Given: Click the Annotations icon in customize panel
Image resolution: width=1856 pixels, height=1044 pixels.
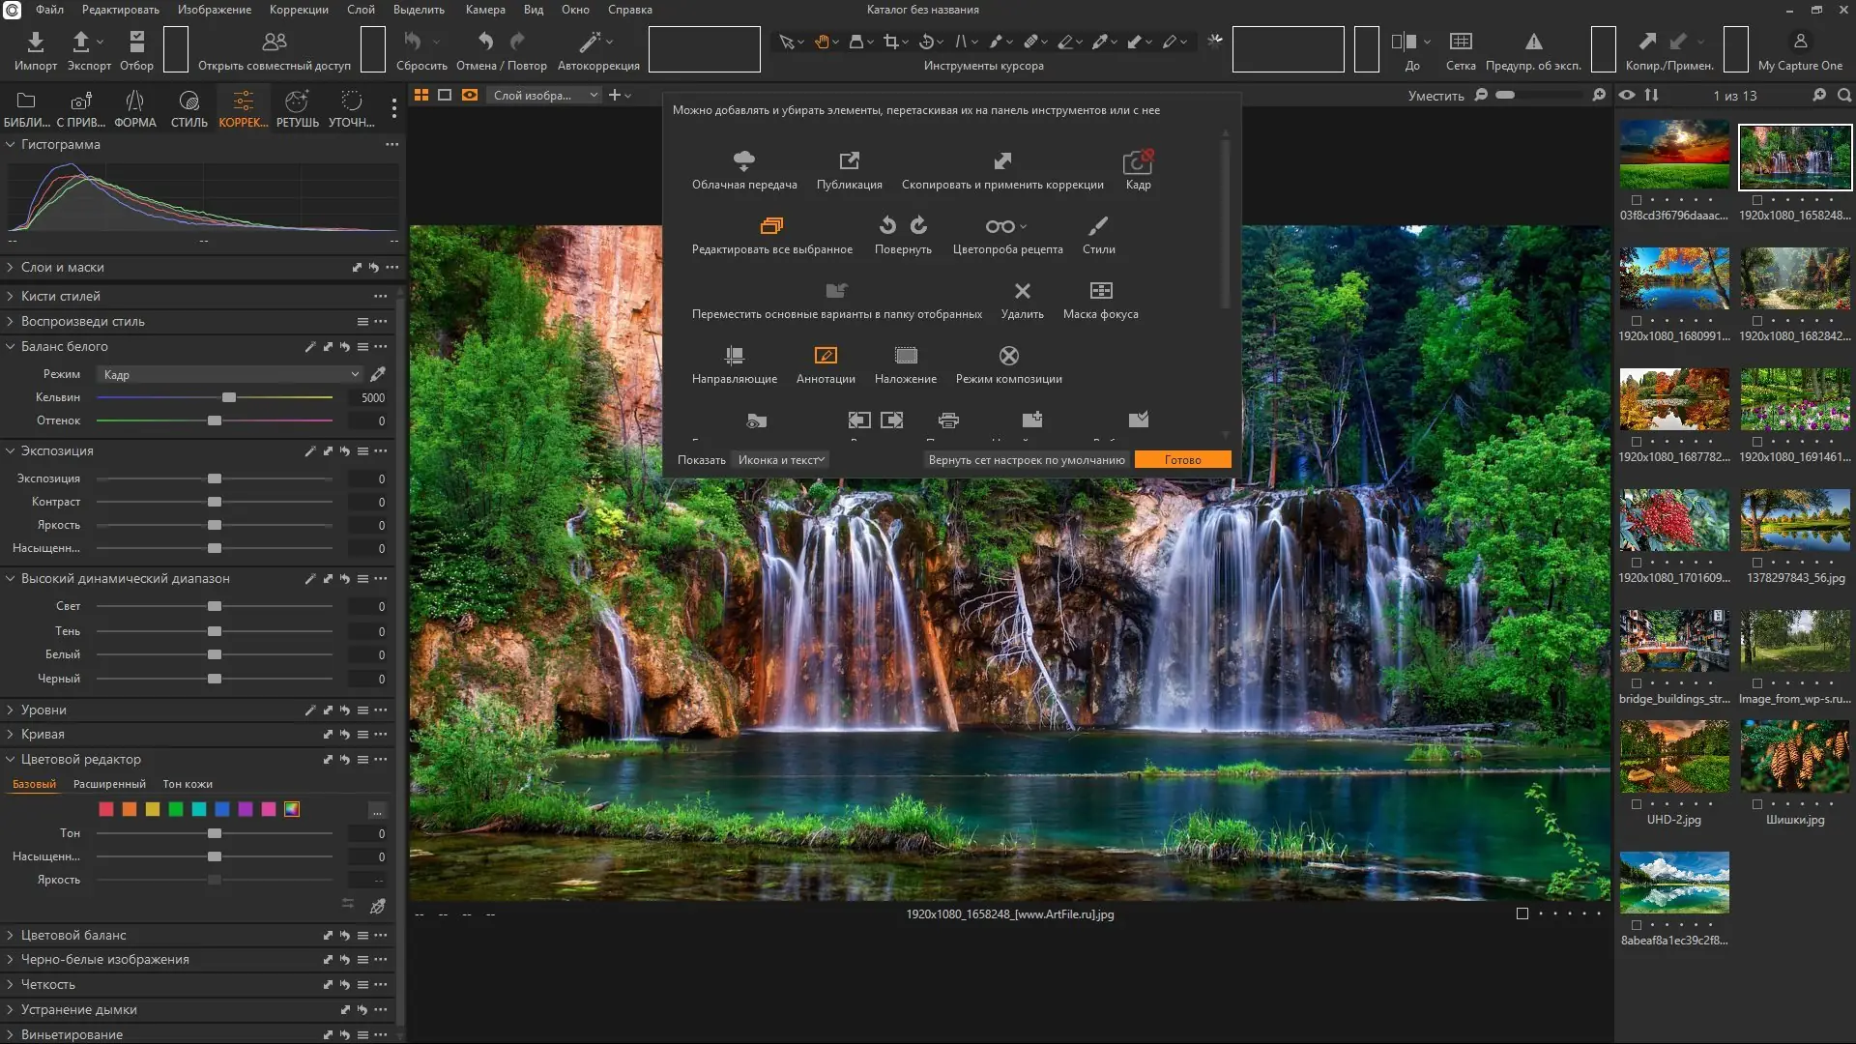Looking at the screenshot, I should (826, 356).
